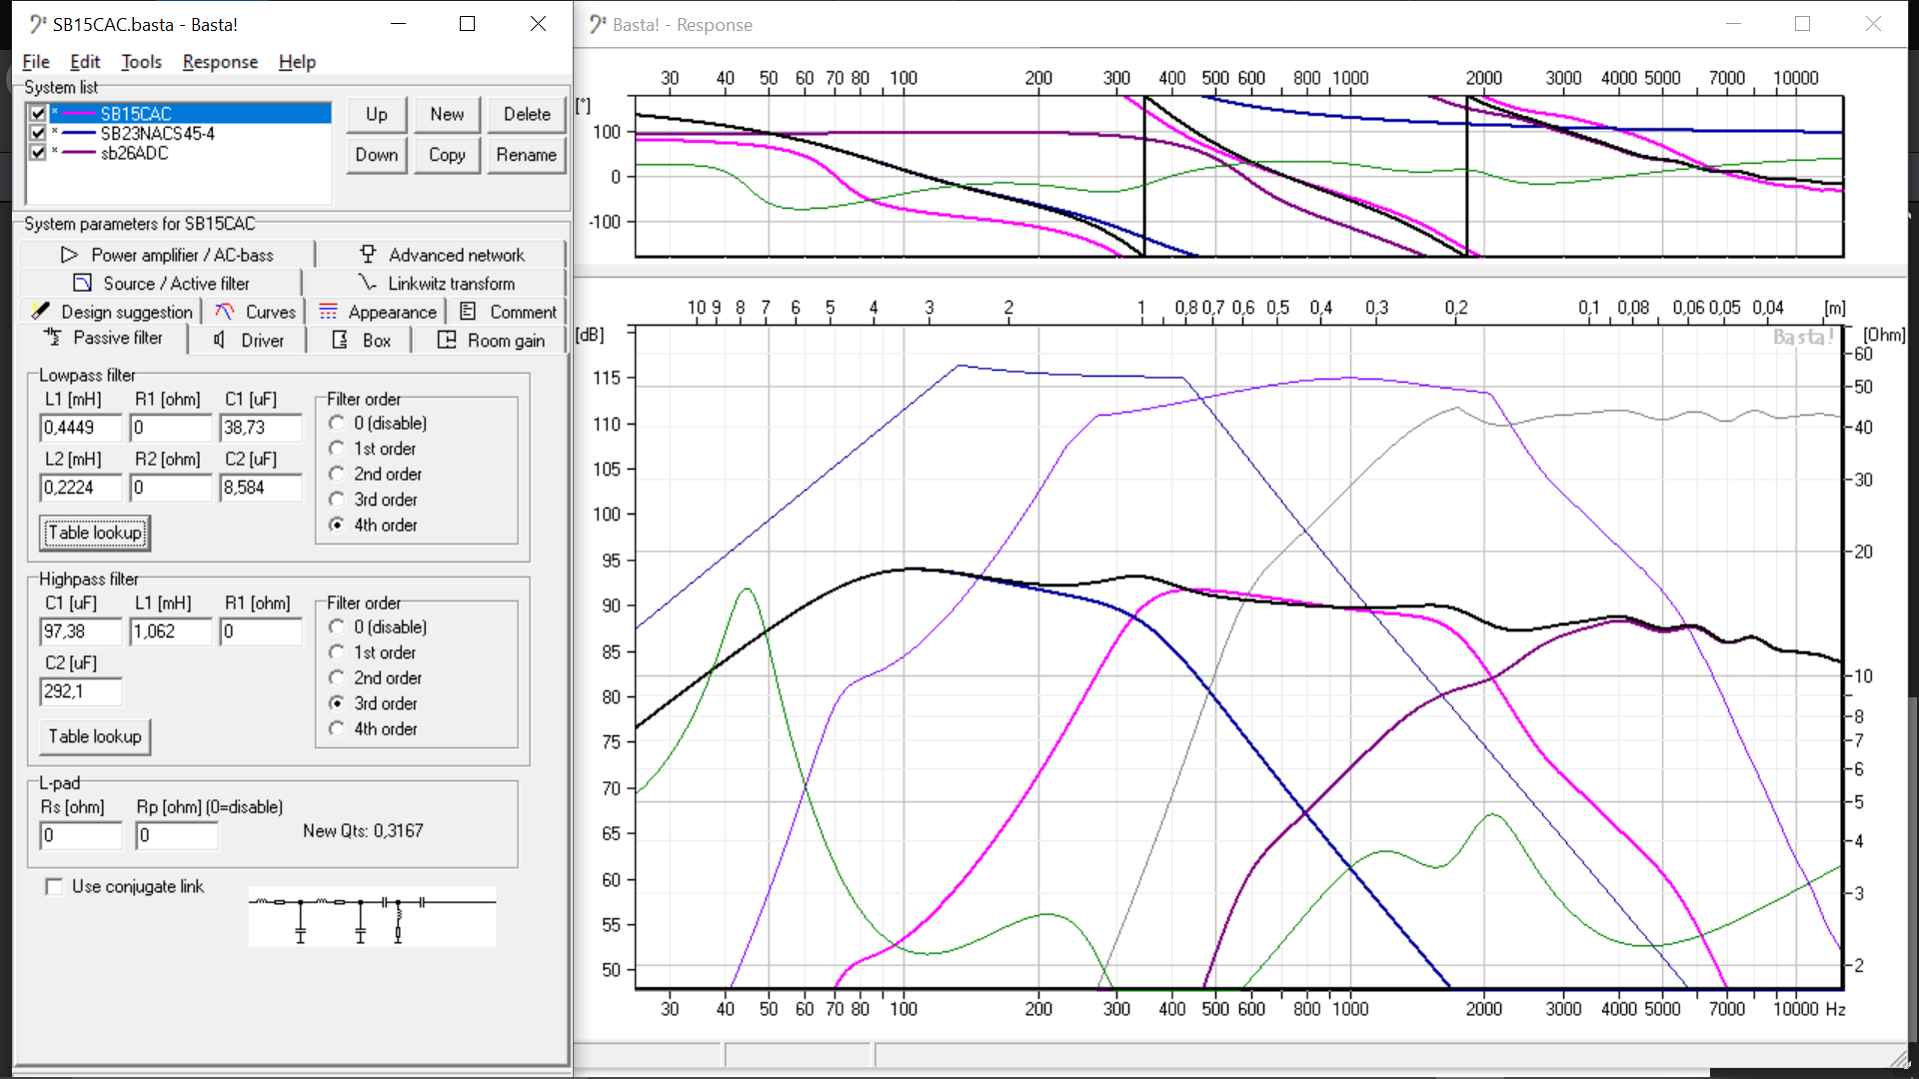Switch to the Driver tab
The height and width of the screenshot is (1079, 1919).
point(249,341)
